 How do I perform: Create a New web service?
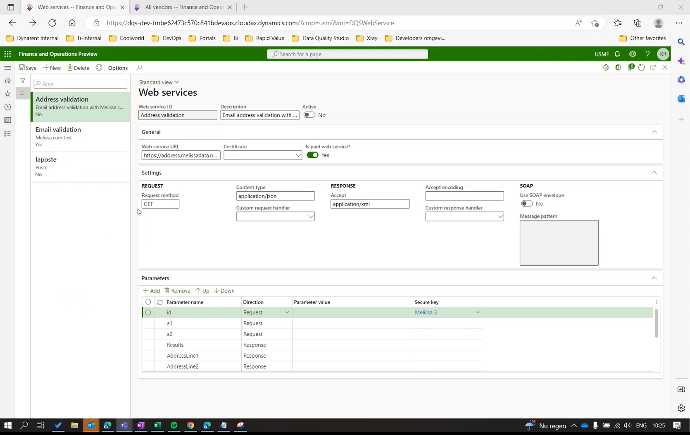pos(52,68)
